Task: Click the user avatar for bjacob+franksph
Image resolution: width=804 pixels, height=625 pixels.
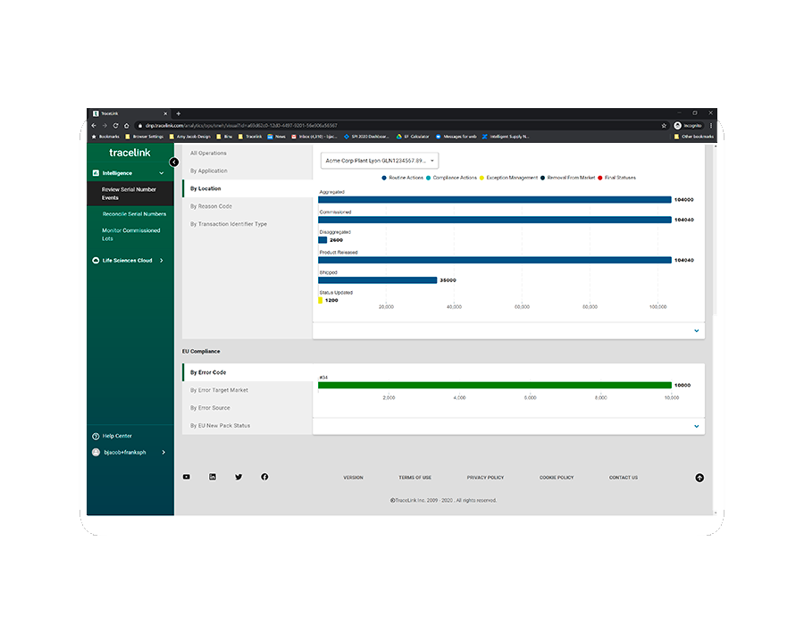Action: pos(96,453)
